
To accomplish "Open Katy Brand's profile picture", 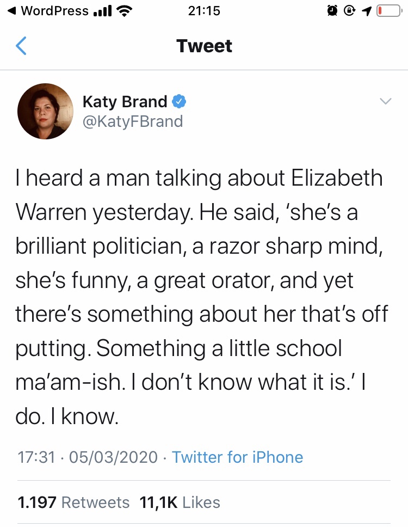I will (46, 111).
